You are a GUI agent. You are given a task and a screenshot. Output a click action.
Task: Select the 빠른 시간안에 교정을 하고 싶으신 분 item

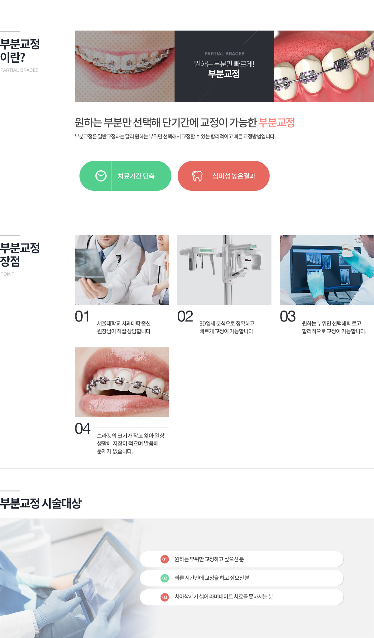point(242,578)
